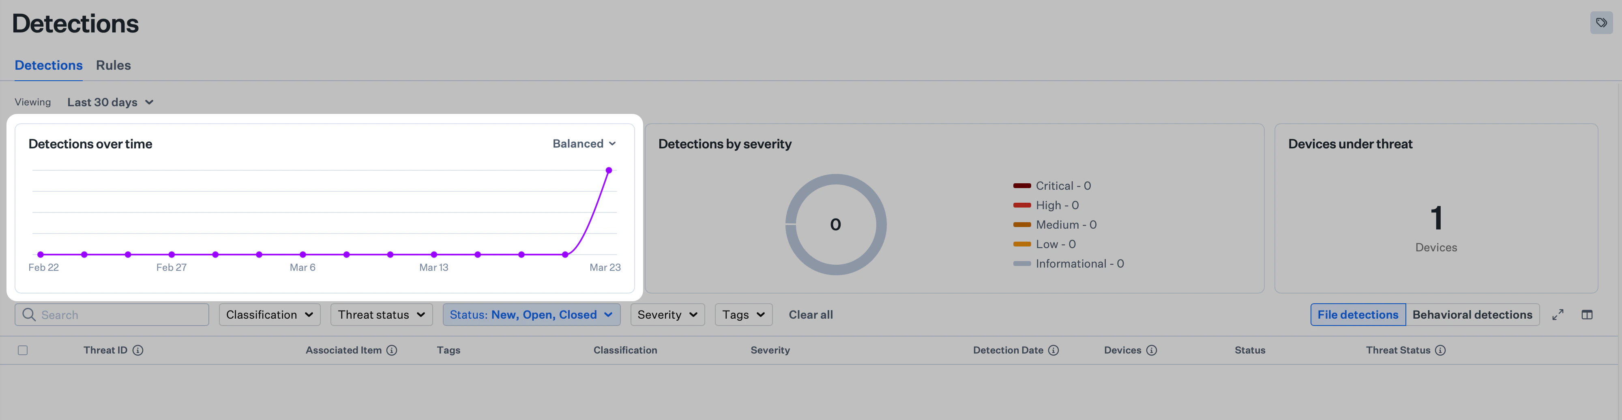The width and height of the screenshot is (1622, 420).
Task: Switch to Behavioral detections view
Action: 1473,314
